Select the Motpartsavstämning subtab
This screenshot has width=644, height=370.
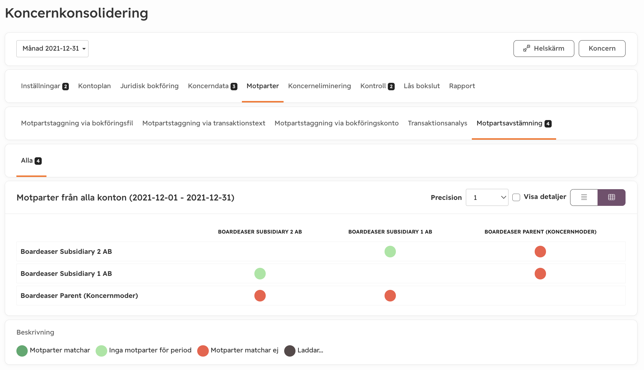point(514,123)
